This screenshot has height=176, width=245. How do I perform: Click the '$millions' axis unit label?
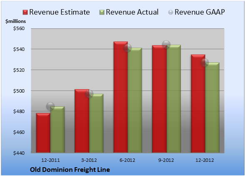(x=16, y=21)
